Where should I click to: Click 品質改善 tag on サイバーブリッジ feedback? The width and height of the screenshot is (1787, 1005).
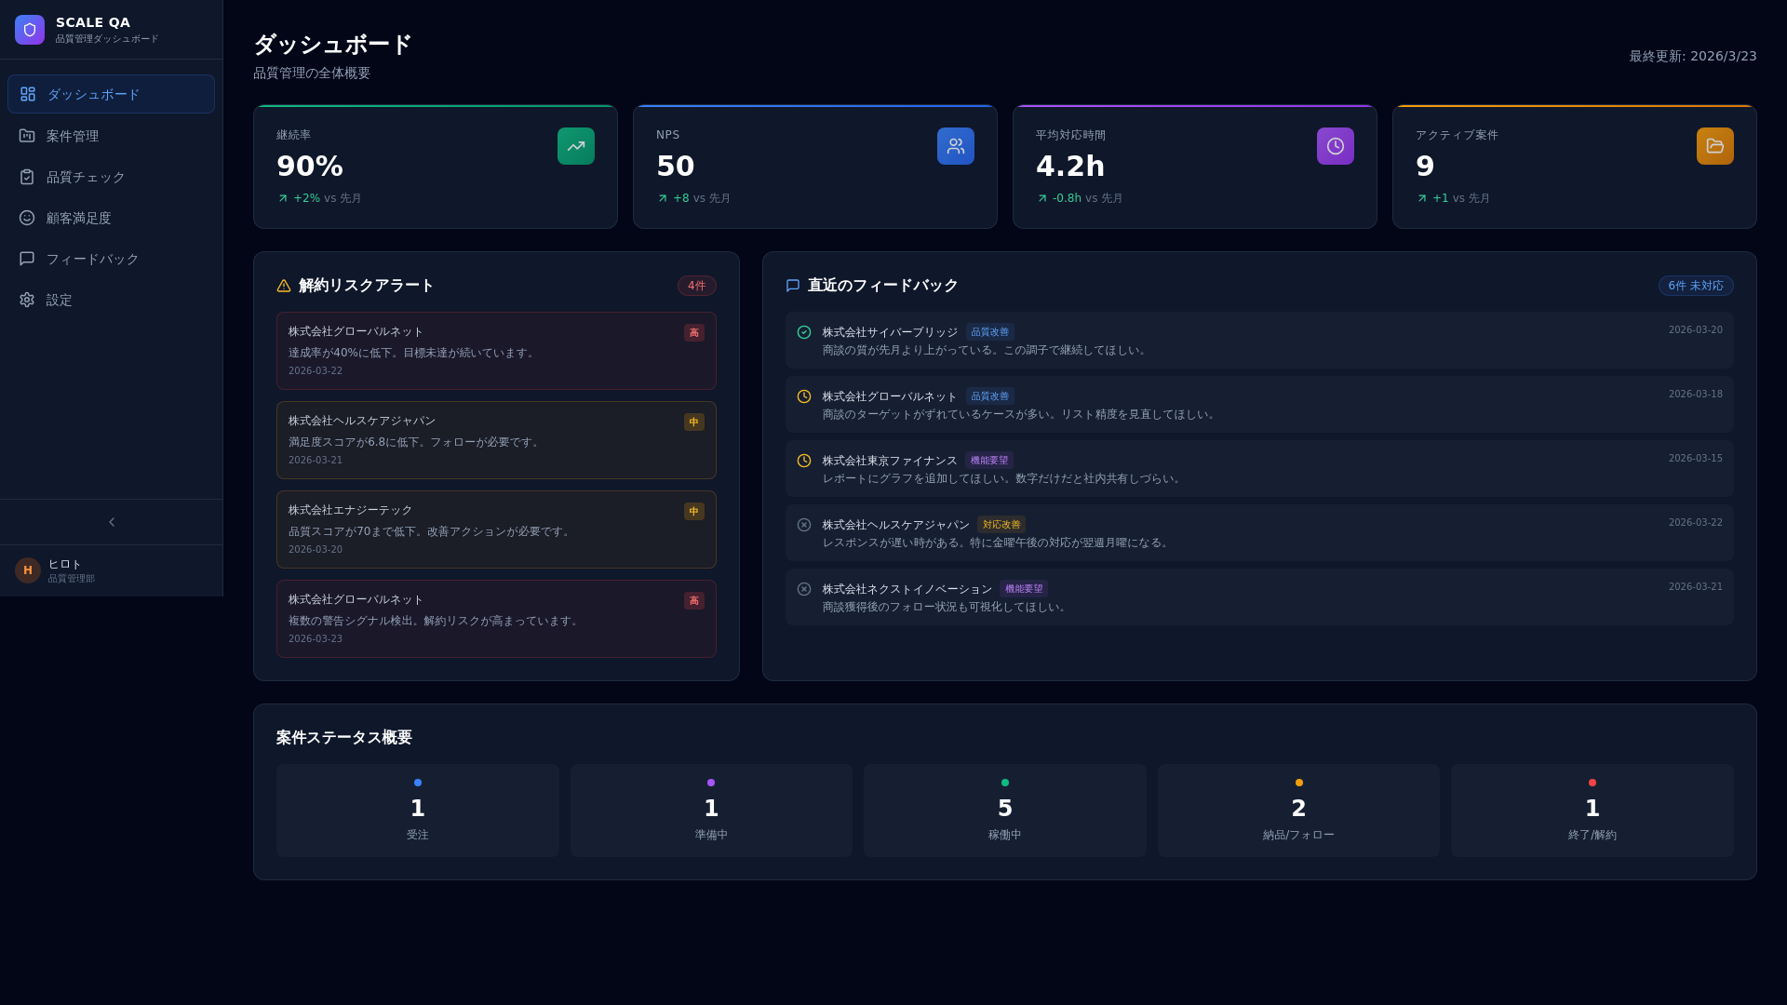(x=990, y=332)
